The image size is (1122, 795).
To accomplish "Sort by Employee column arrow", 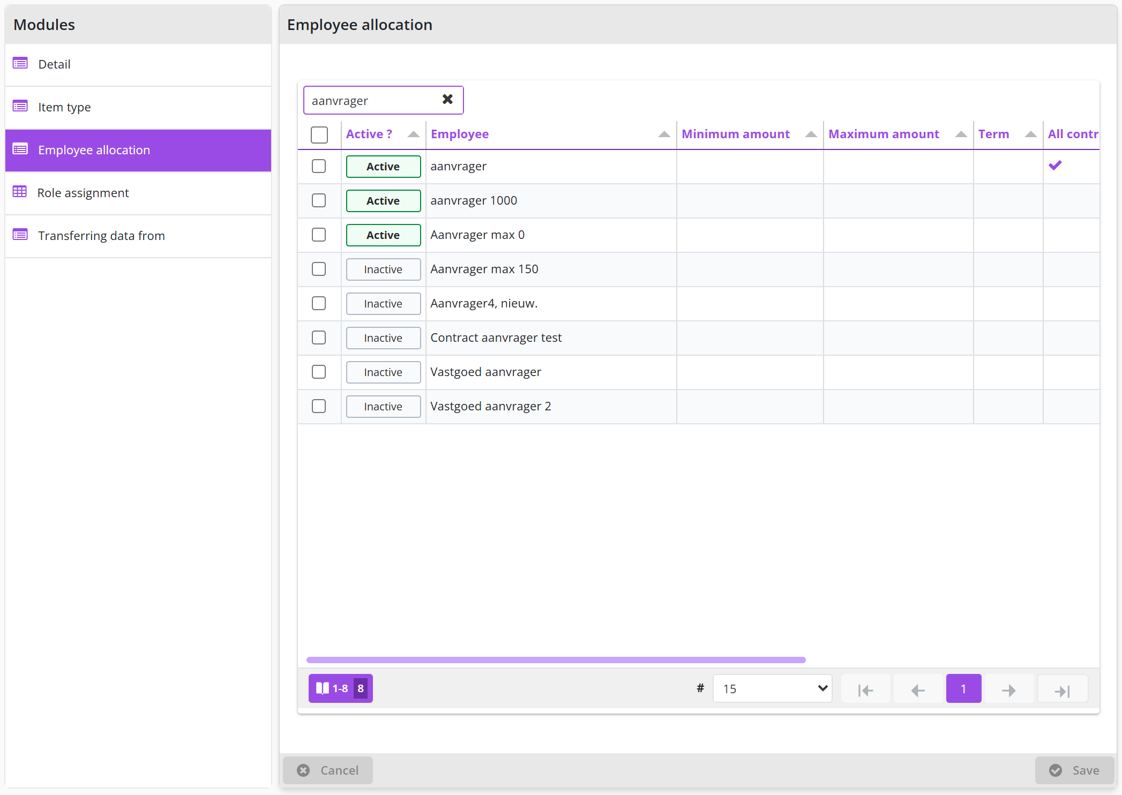I will (664, 134).
